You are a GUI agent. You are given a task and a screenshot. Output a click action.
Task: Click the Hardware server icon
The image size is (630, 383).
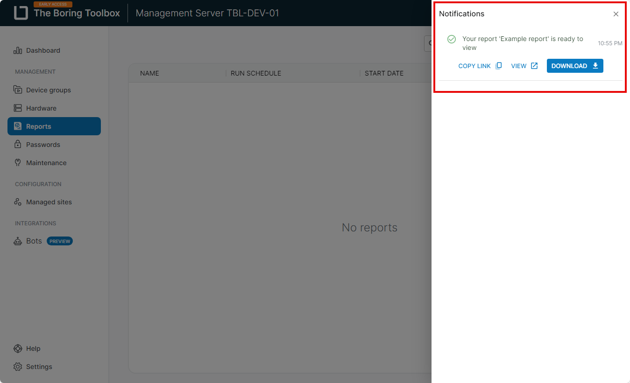coord(18,108)
